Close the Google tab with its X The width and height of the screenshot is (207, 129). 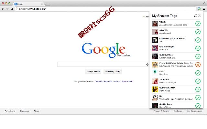42,4
